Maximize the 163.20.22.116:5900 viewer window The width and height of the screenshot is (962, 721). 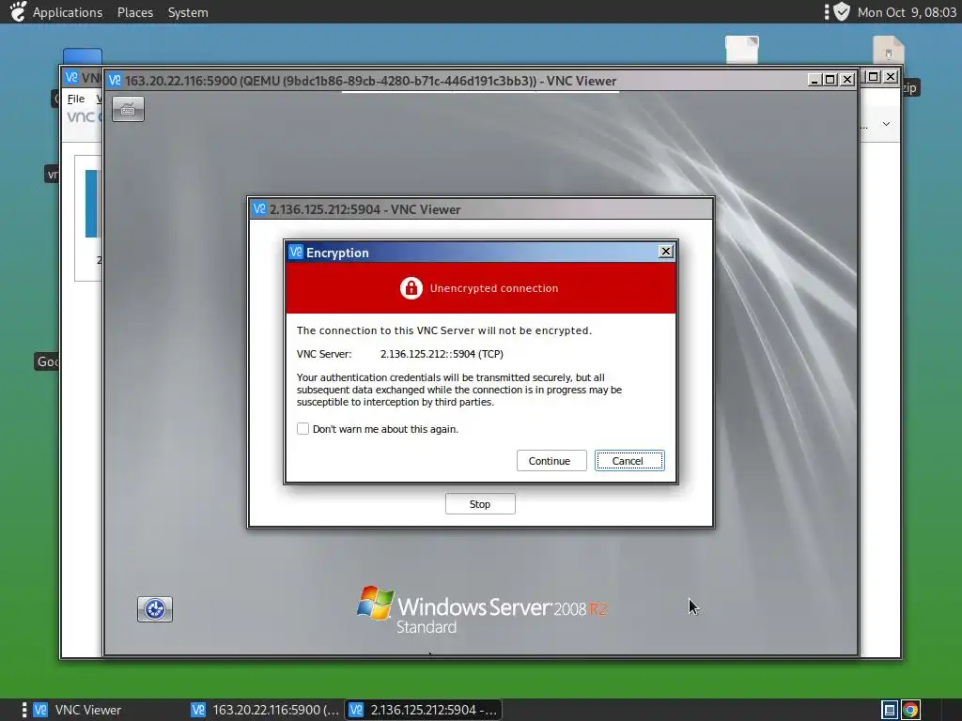(830, 80)
